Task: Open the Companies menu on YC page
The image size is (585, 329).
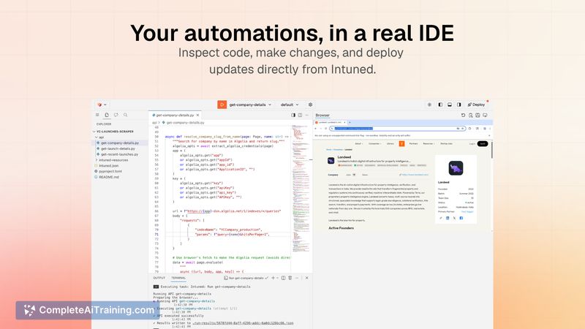Action: [x=374, y=143]
